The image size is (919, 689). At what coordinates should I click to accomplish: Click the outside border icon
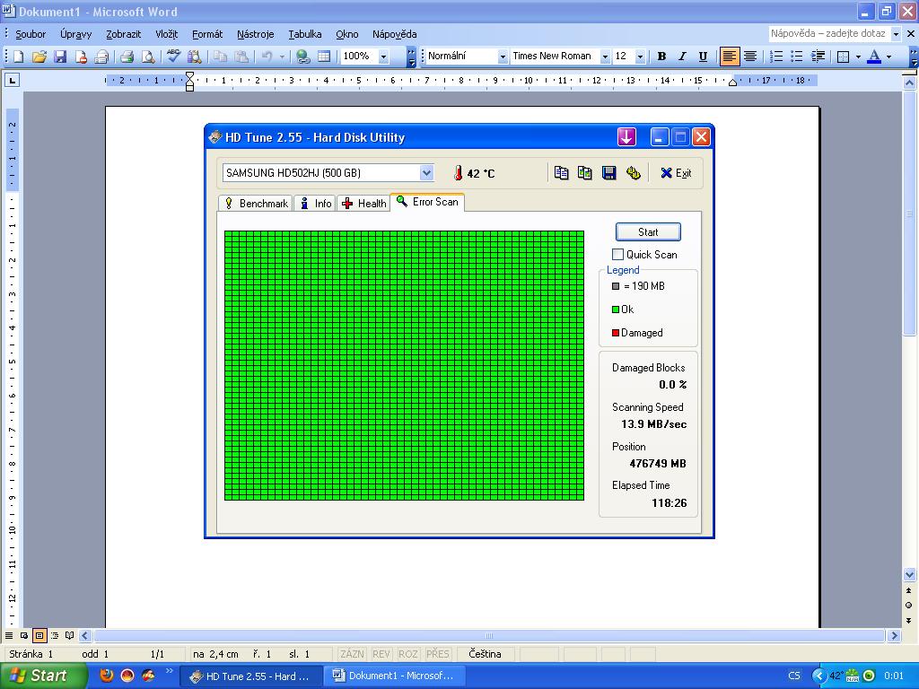(x=843, y=57)
